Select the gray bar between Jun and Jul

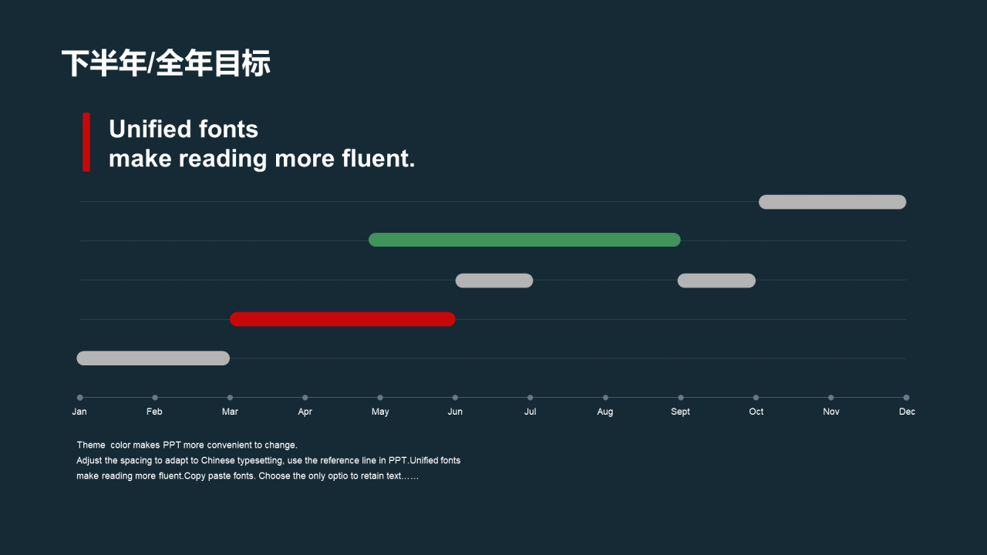point(494,281)
